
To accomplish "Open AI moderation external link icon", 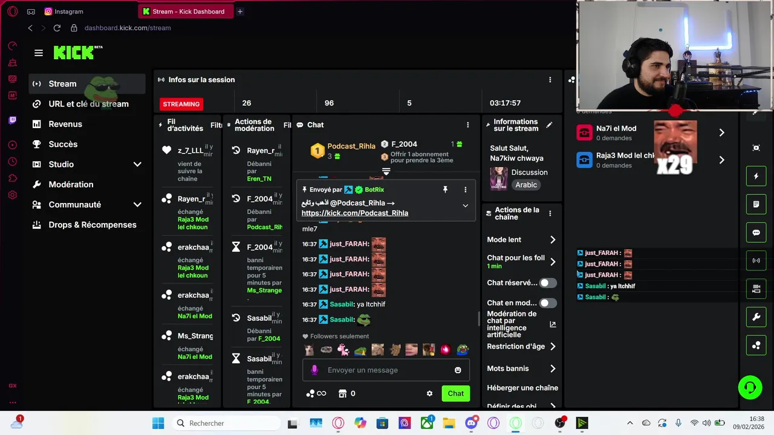I will coord(553,324).
